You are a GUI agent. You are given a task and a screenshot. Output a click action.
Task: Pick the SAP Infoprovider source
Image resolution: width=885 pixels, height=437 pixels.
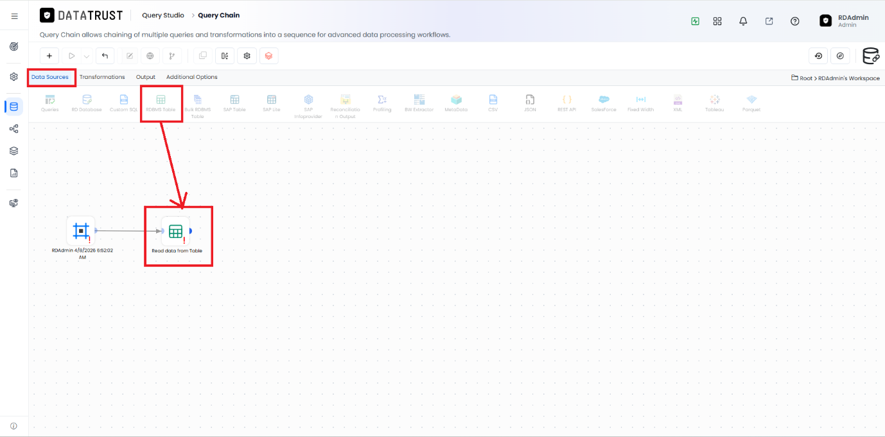click(308, 106)
